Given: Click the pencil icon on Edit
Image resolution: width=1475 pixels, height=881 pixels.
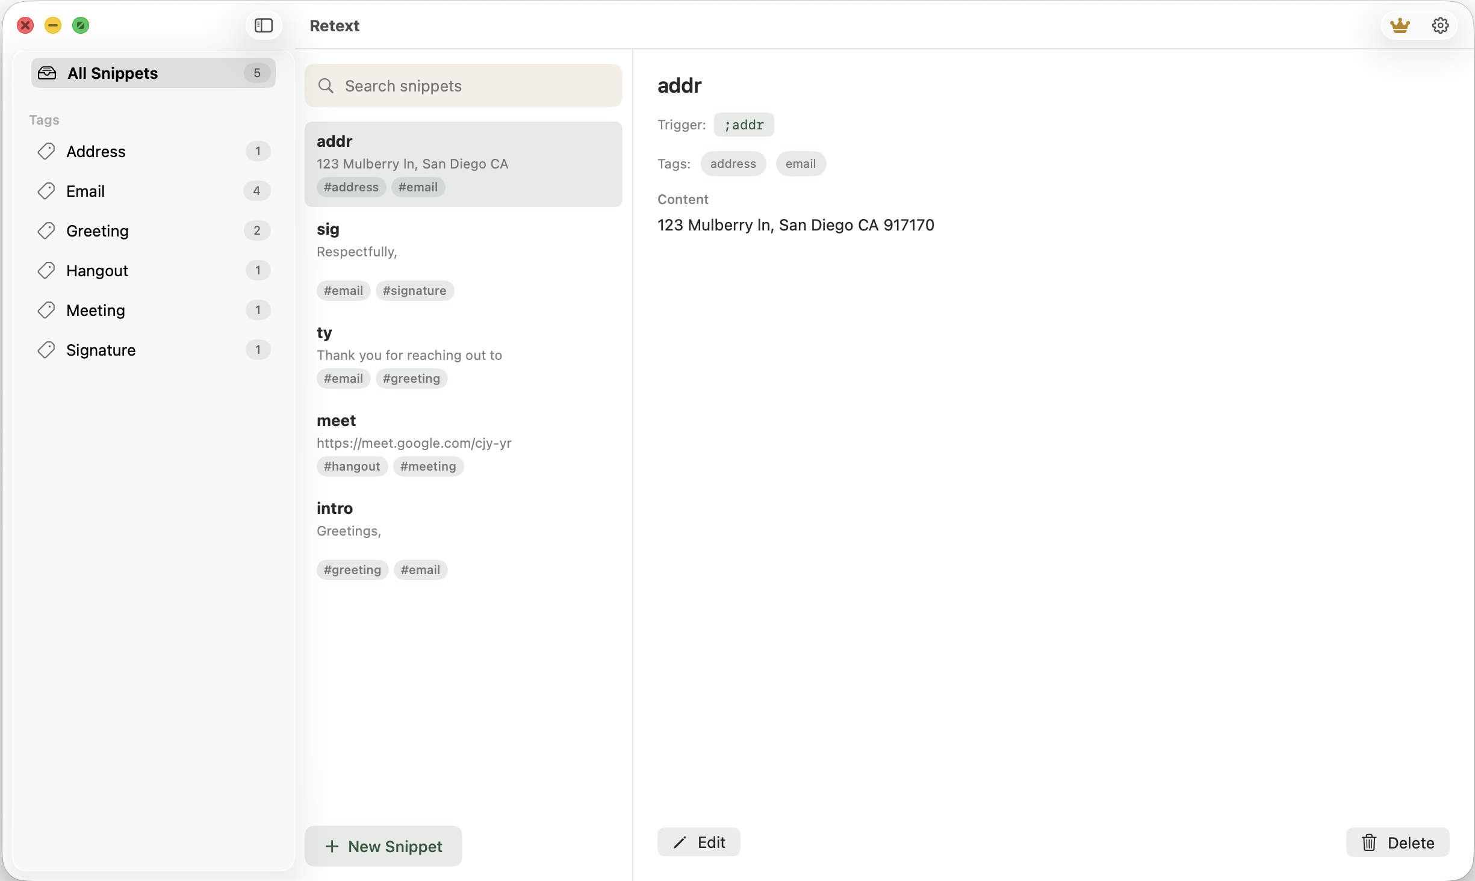Looking at the screenshot, I should click(x=680, y=842).
